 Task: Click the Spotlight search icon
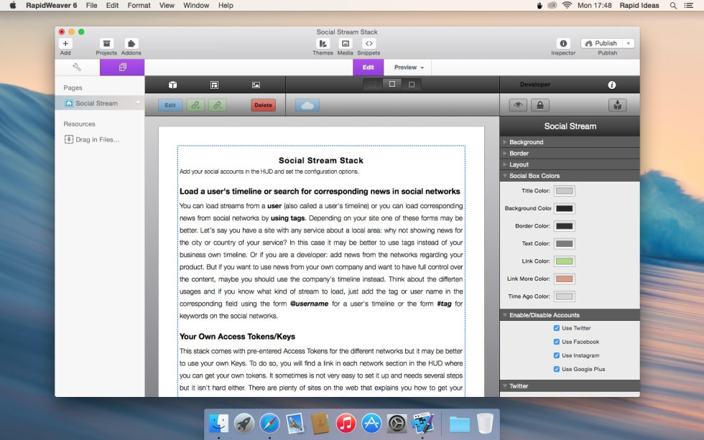coord(673,5)
